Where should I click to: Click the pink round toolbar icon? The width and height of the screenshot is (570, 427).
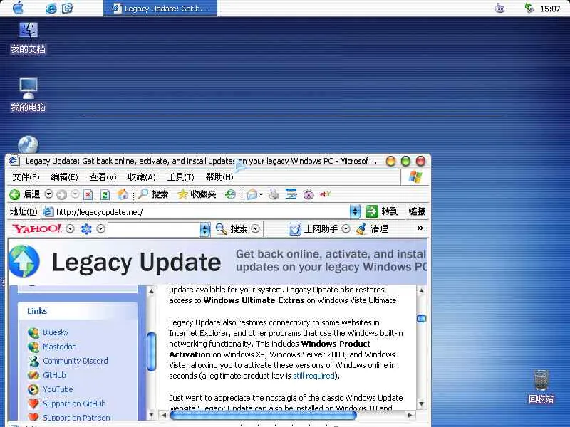point(309,194)
